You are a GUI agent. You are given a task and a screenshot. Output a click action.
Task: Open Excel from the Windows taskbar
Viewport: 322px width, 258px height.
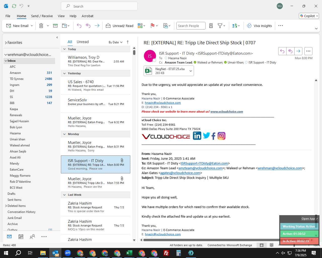coord(129,253)
